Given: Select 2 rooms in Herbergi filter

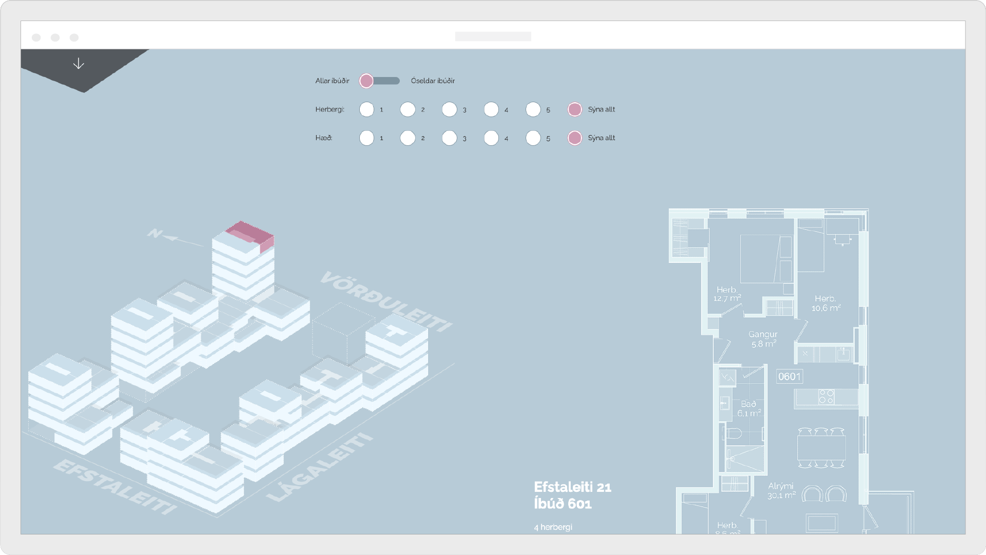Looking at the screenshot, I should [408, 109].
